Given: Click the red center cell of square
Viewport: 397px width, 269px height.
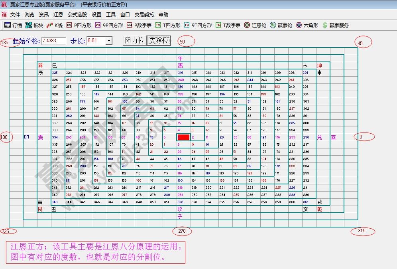Looking at the screenshot, I should (x=183, y=137).
